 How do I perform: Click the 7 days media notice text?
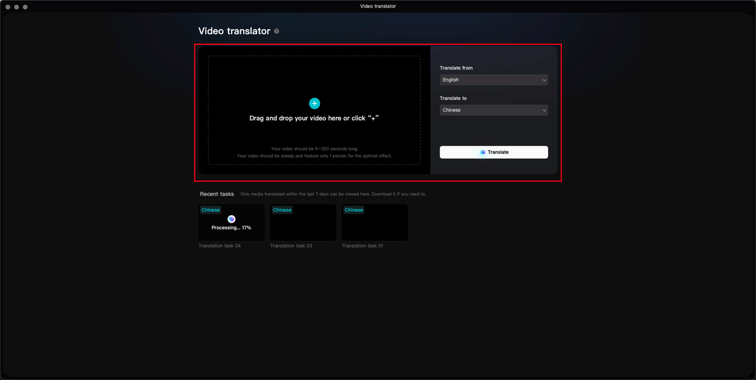333,194
